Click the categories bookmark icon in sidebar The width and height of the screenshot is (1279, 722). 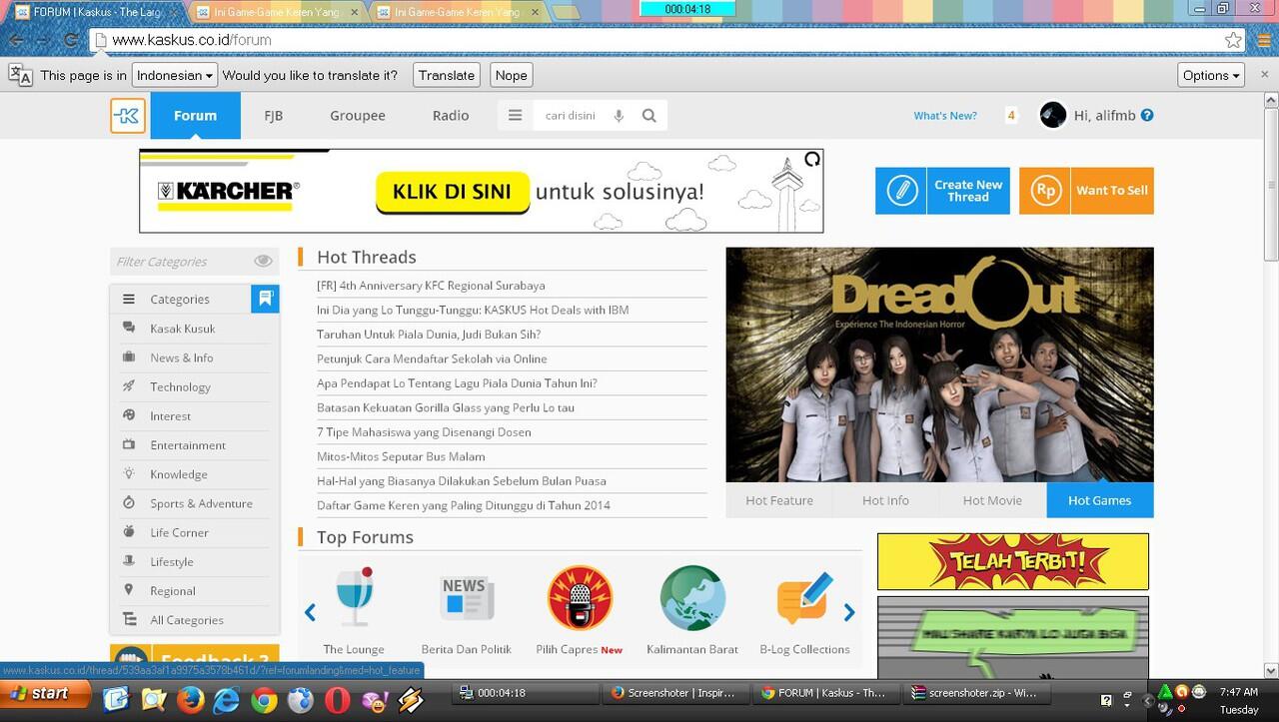[265, 299]
